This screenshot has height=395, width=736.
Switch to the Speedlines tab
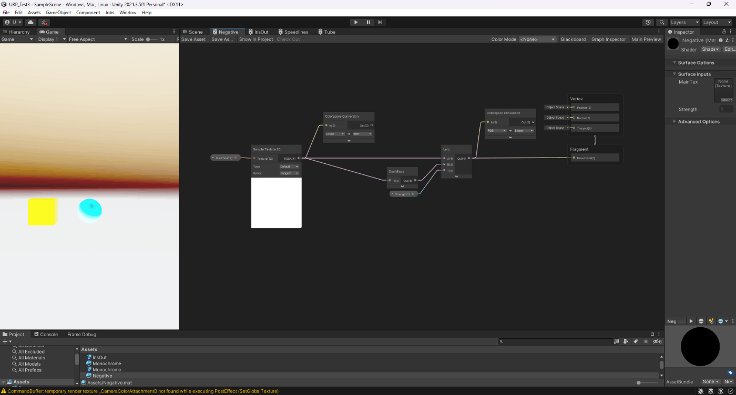pos(293,32)
